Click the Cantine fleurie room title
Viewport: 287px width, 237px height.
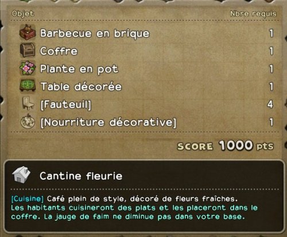pyautogui.click(x=81, y=176)
